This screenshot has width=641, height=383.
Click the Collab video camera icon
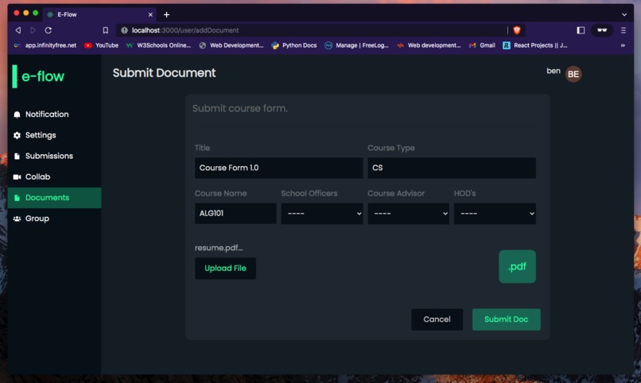pyautogui.click(x=17, y=177)
